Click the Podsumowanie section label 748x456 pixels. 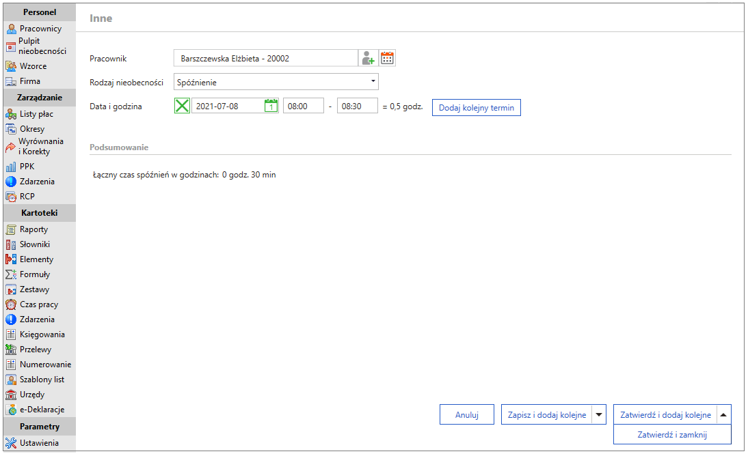[119, 147]
